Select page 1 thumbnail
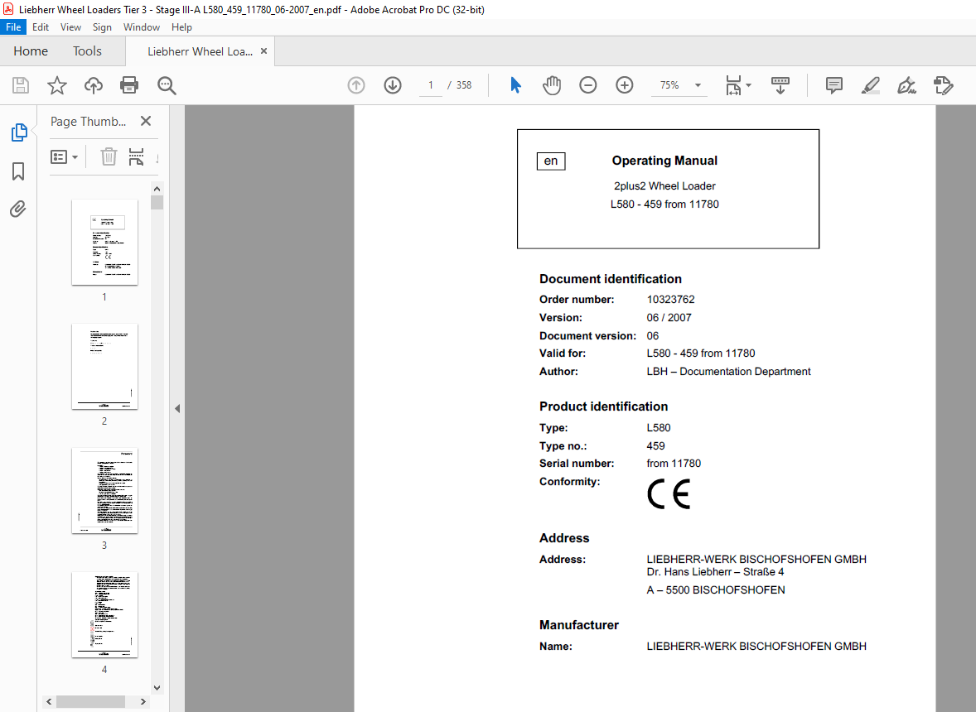Image resolution: width=976 pixels, height=712 pixels. [x=104, y=242]
